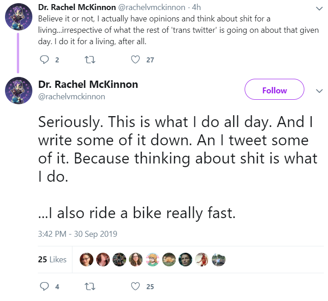This screenshot has width=328, height=301.
Task: Expand the first tweet's chevron options menu
Action: pos(319,9)
